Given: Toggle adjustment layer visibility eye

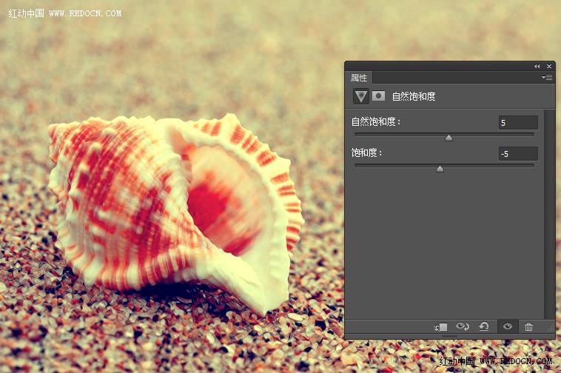Looking at the screenshot, I should 507,326.
